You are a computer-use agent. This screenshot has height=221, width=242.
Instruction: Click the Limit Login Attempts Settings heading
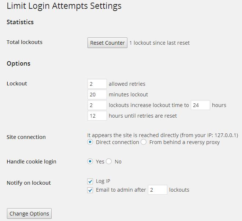[64, 6]
